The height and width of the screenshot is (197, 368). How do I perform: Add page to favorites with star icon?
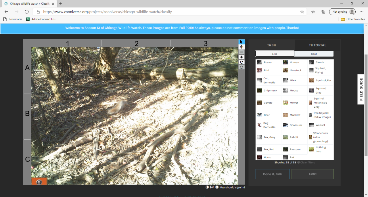[302, 12]
